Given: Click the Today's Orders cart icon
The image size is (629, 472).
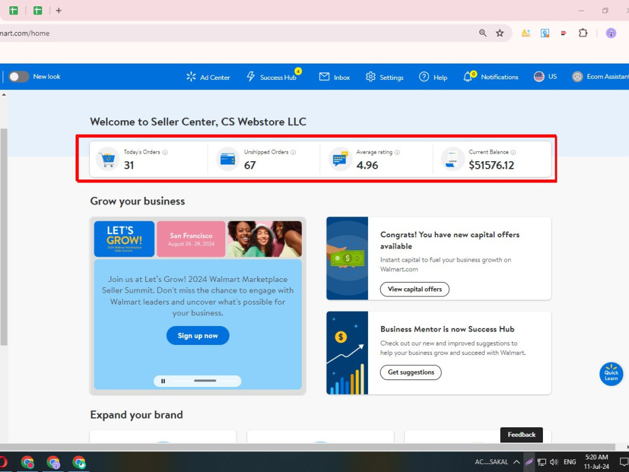Looking at the screenshot, I should tap(108, 159).
